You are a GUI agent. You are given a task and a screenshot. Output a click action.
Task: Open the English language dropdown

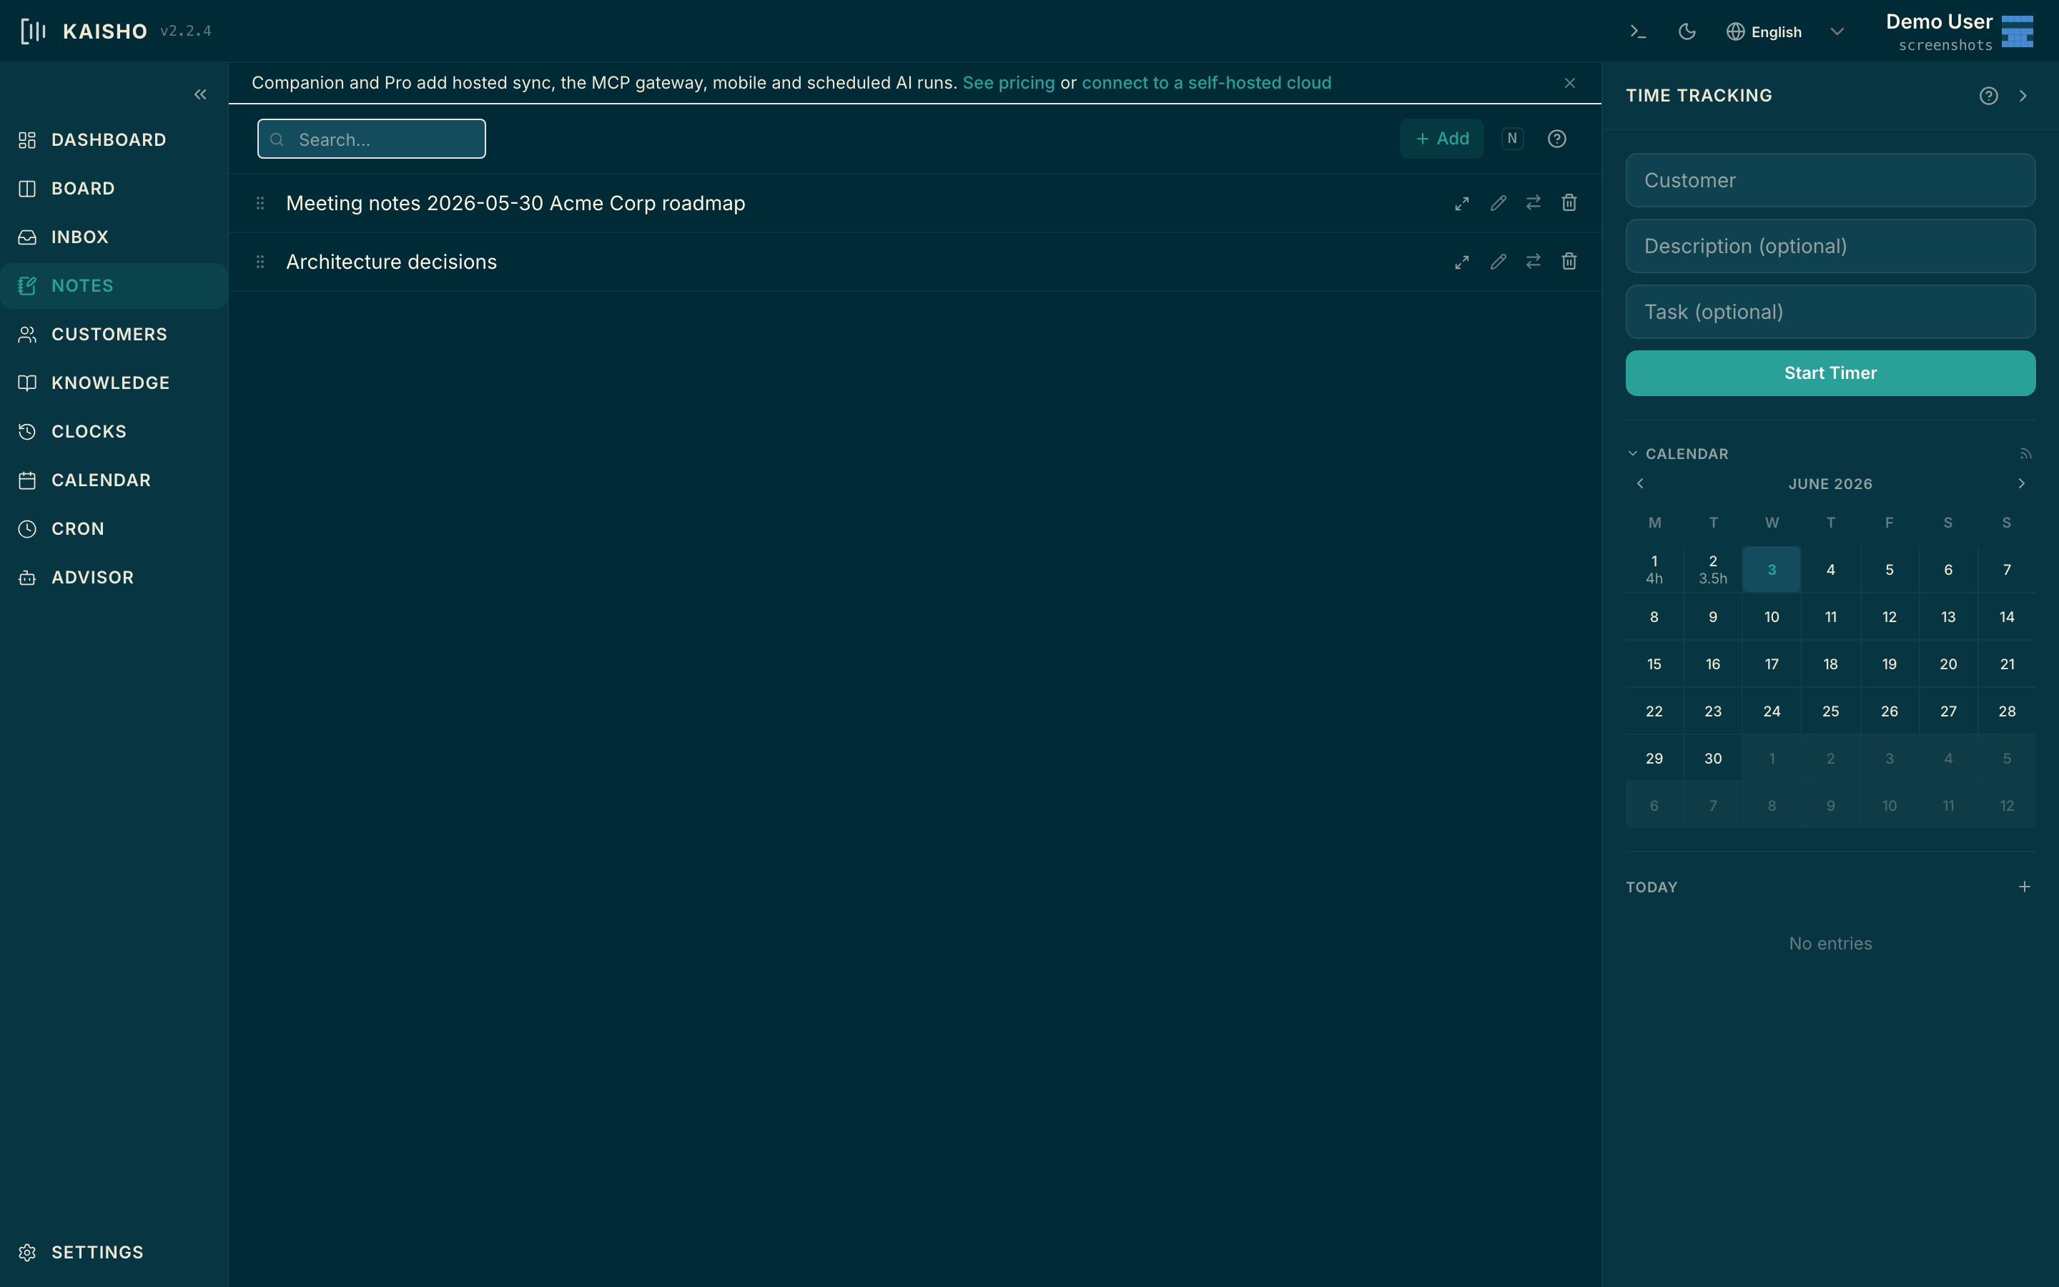click(1784, 31)
